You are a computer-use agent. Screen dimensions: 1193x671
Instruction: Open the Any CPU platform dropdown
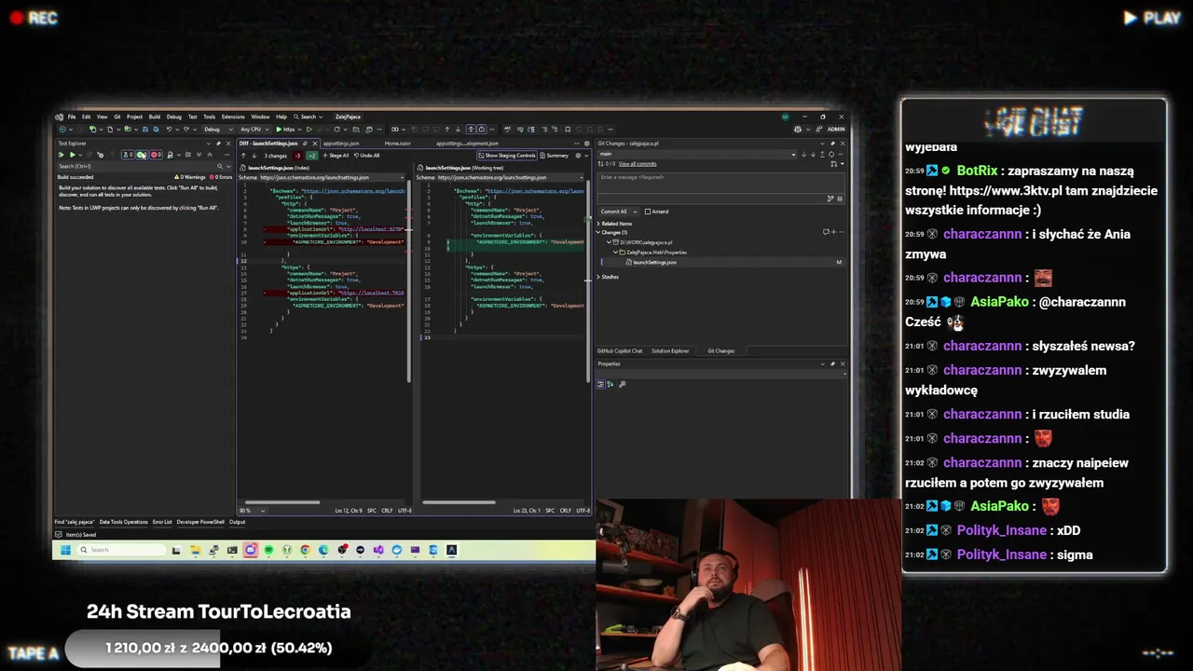click(x=255, y=130)
